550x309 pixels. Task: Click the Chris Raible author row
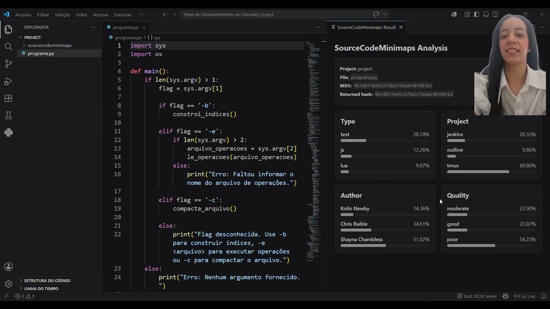[385, 227]
